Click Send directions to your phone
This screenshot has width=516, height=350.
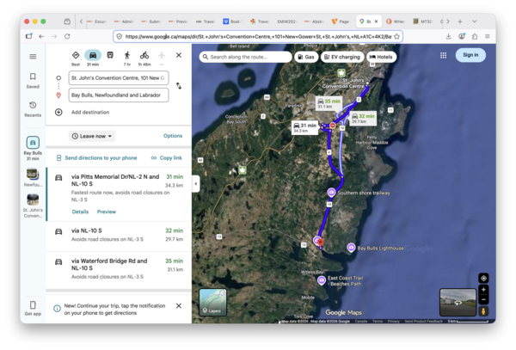point(96,158)
